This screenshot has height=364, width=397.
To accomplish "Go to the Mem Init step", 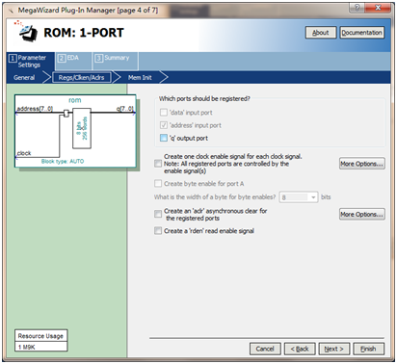I will [x=140, y=77].
